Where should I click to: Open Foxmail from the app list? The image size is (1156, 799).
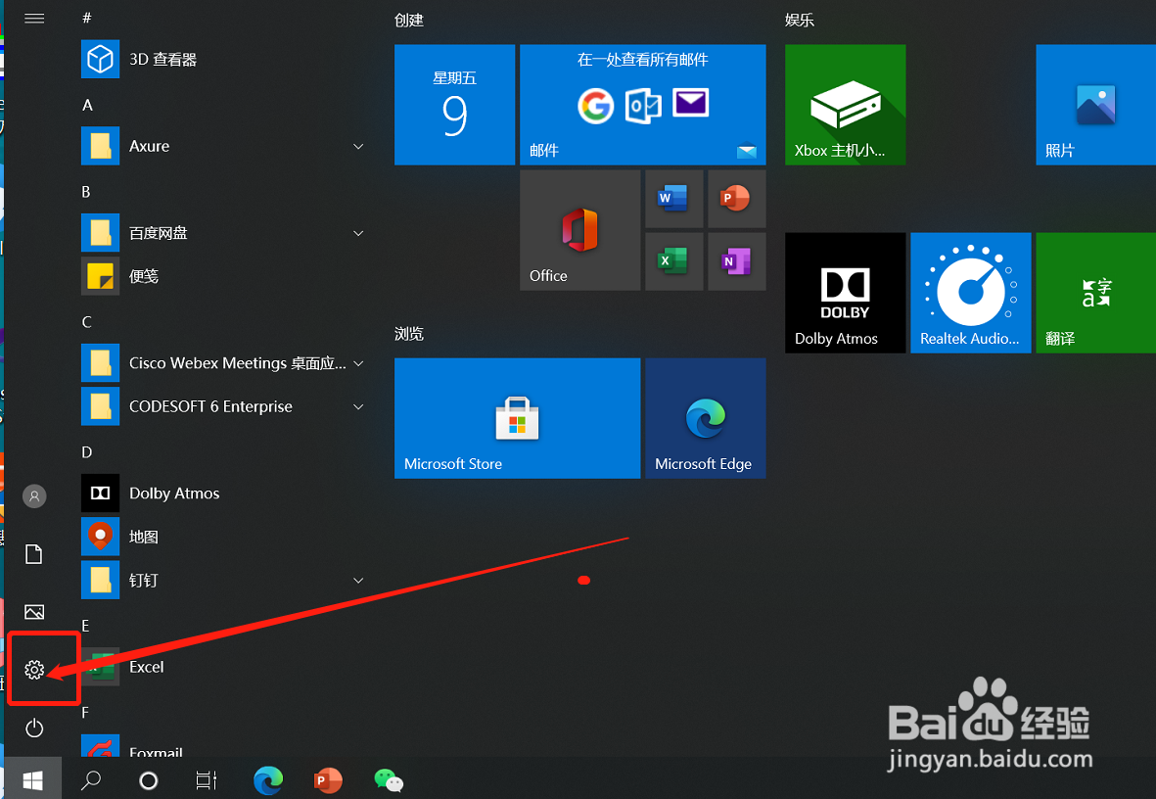[x=221, y=745]
